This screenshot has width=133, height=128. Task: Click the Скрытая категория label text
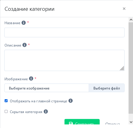(x=26, y=112)
